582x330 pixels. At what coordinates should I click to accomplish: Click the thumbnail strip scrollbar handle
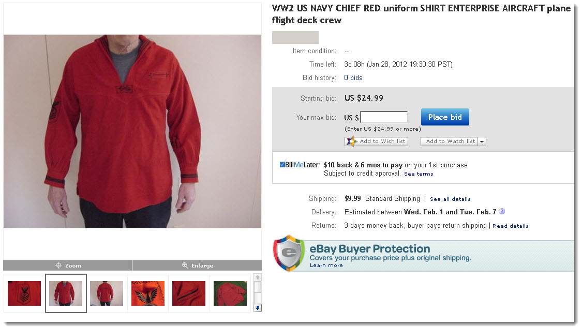(x=258, y=288)
